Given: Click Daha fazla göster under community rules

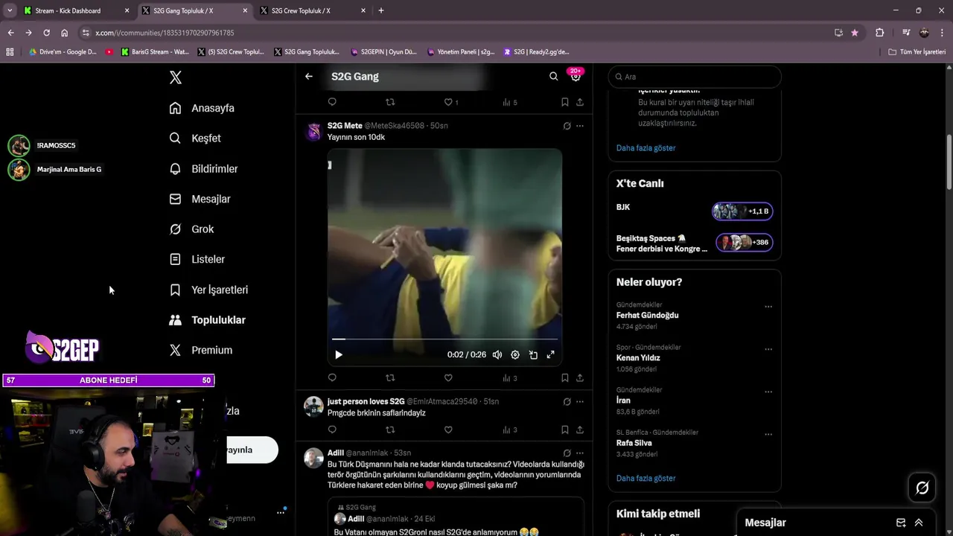Looking at the screenshot, I should (x=646, y=148).
